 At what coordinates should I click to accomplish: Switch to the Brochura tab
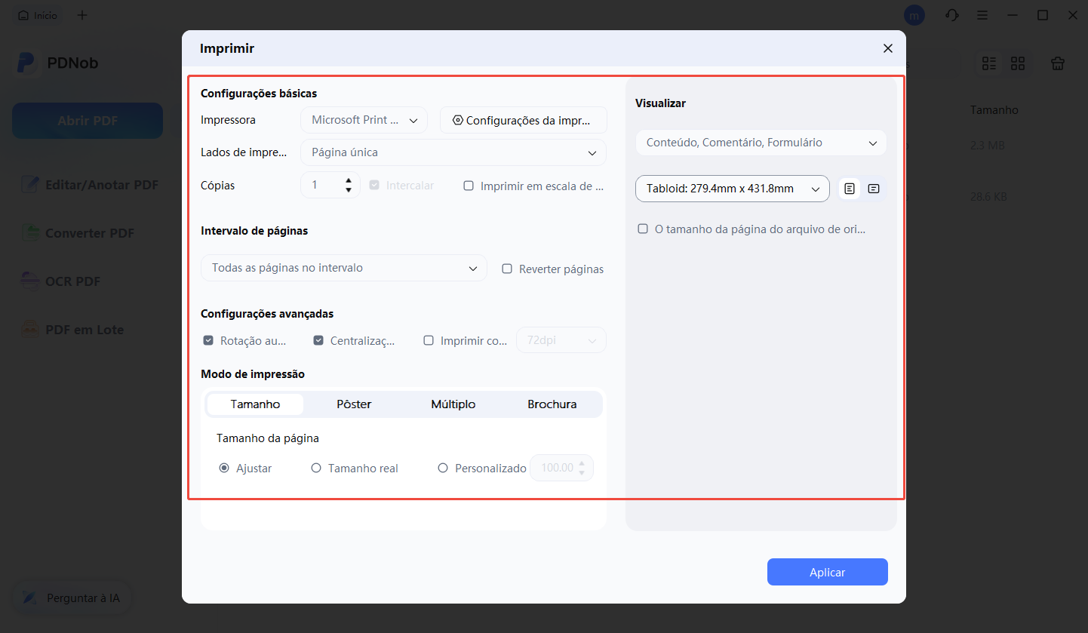(552, 404)
